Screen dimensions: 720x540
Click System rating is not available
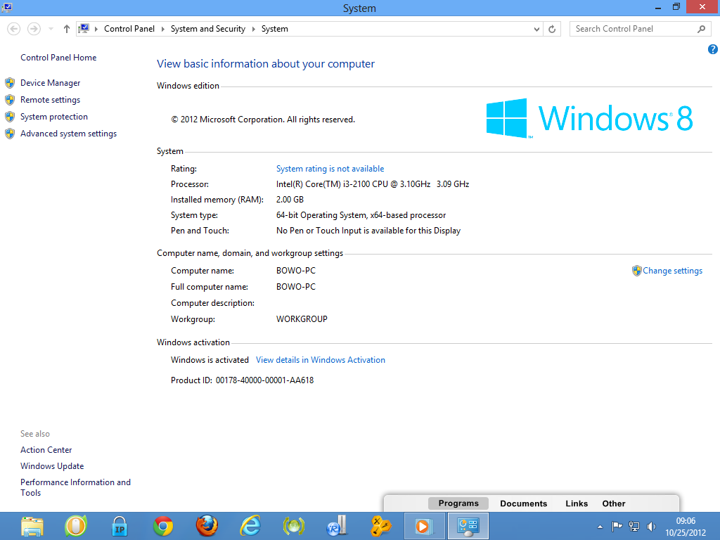[330, 169]
